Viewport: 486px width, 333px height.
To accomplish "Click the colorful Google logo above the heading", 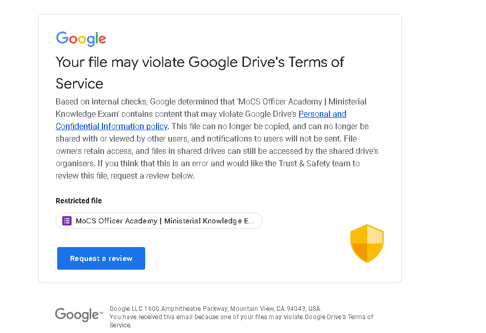I will (x=81, y=39).
